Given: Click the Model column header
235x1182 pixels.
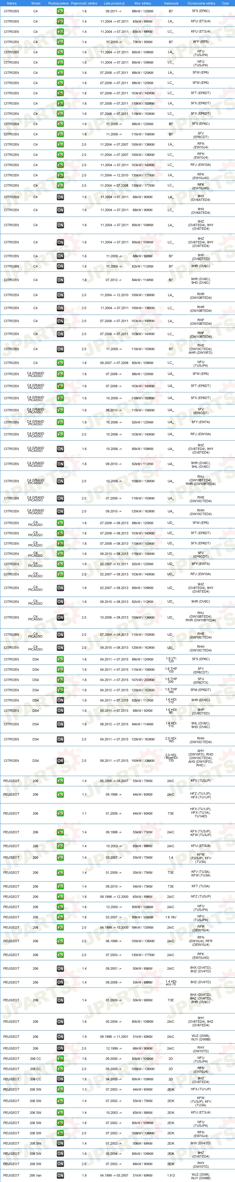Looking at the screenshot, I should coord(36,3).
